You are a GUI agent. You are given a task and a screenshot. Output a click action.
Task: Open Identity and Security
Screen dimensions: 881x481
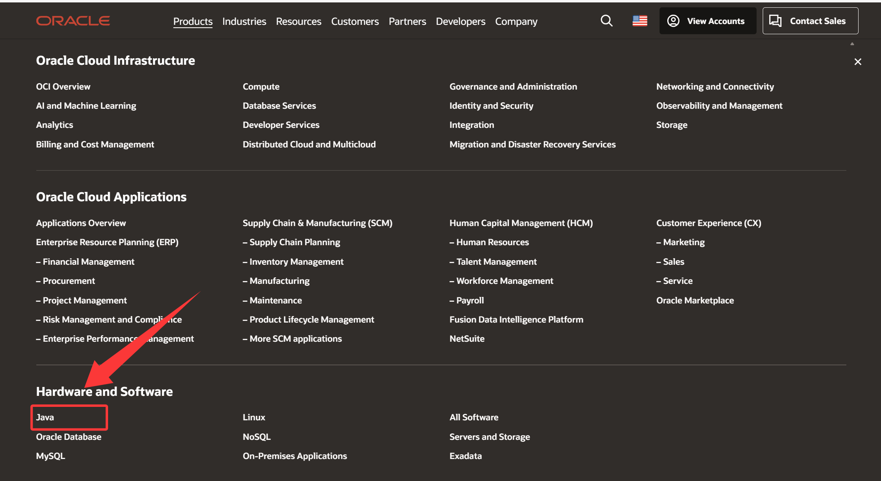point(491,105)
